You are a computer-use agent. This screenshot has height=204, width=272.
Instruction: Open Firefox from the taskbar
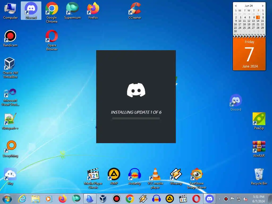point(63,199)
